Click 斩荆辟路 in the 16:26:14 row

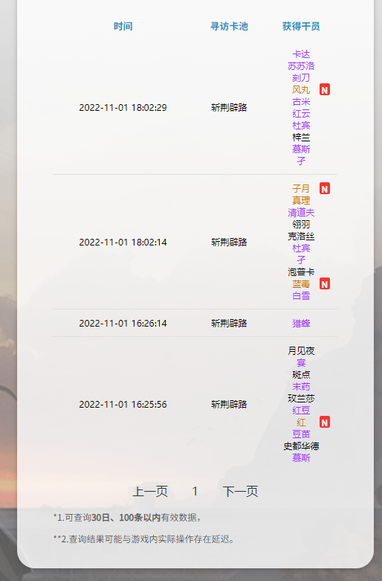click(229, 323)
